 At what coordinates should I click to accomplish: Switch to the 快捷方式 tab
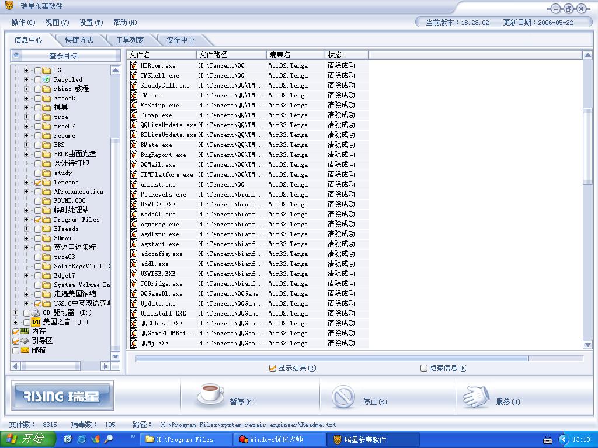pos(79,40)
